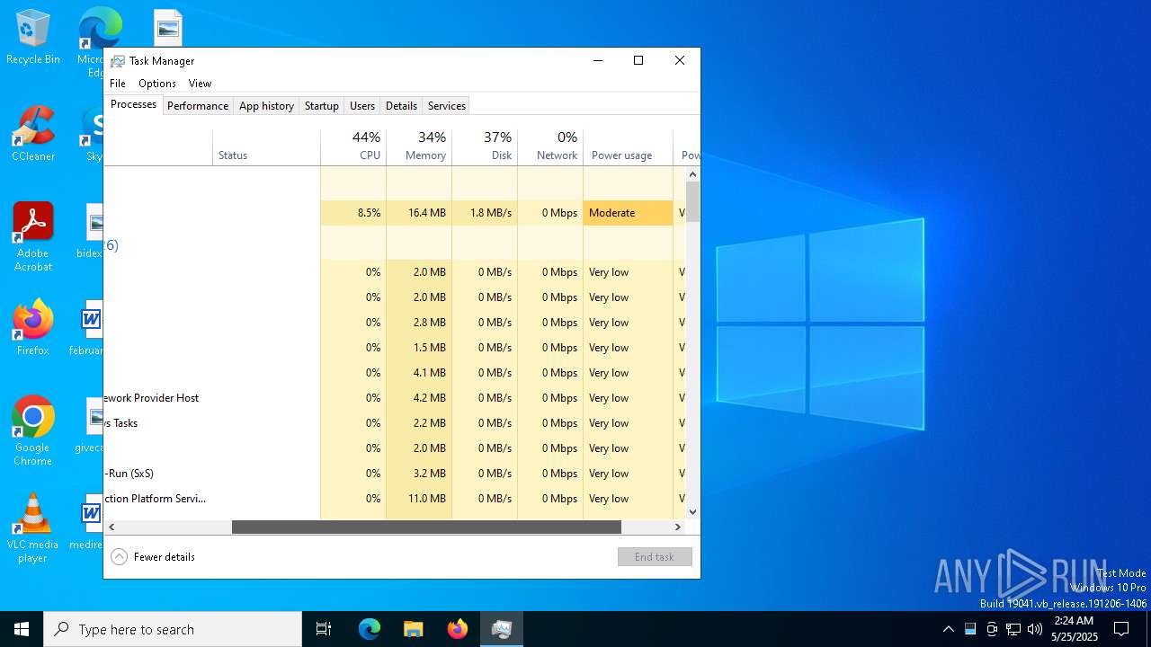1151x647 pixels.
Task: Collapse with Fewer details arrow
Action: click(x=119, y=557)
